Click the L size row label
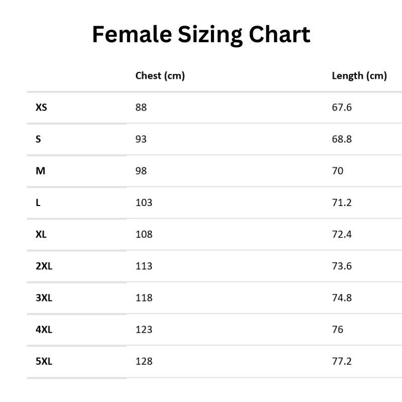This screenshot has width=402, height=402. tap(38, 203)
